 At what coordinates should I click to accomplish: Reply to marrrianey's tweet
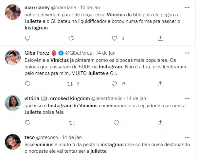[x=27, y=38]
